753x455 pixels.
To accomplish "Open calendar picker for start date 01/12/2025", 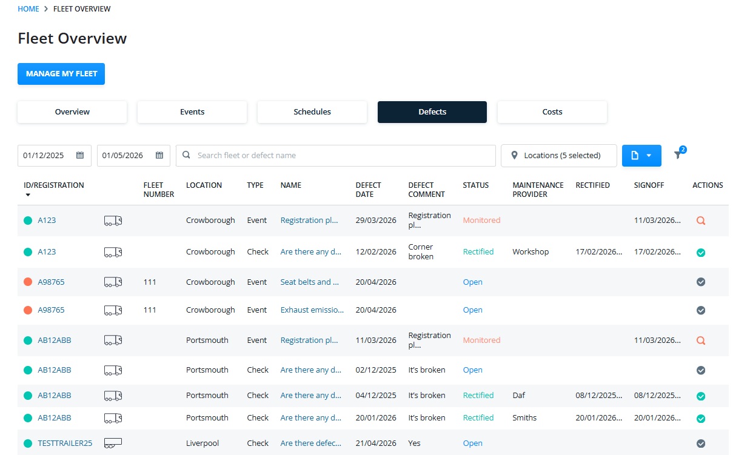I will pyautogui.click(x=80, y=156).
